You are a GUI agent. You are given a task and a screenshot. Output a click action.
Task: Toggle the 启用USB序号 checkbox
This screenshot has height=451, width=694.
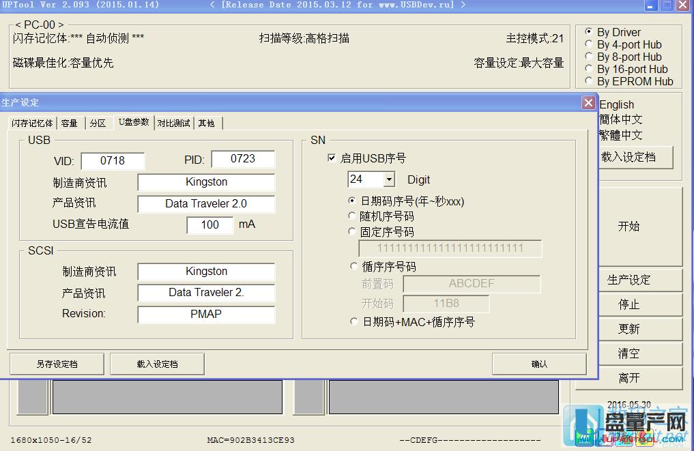(x=333, y=158)
